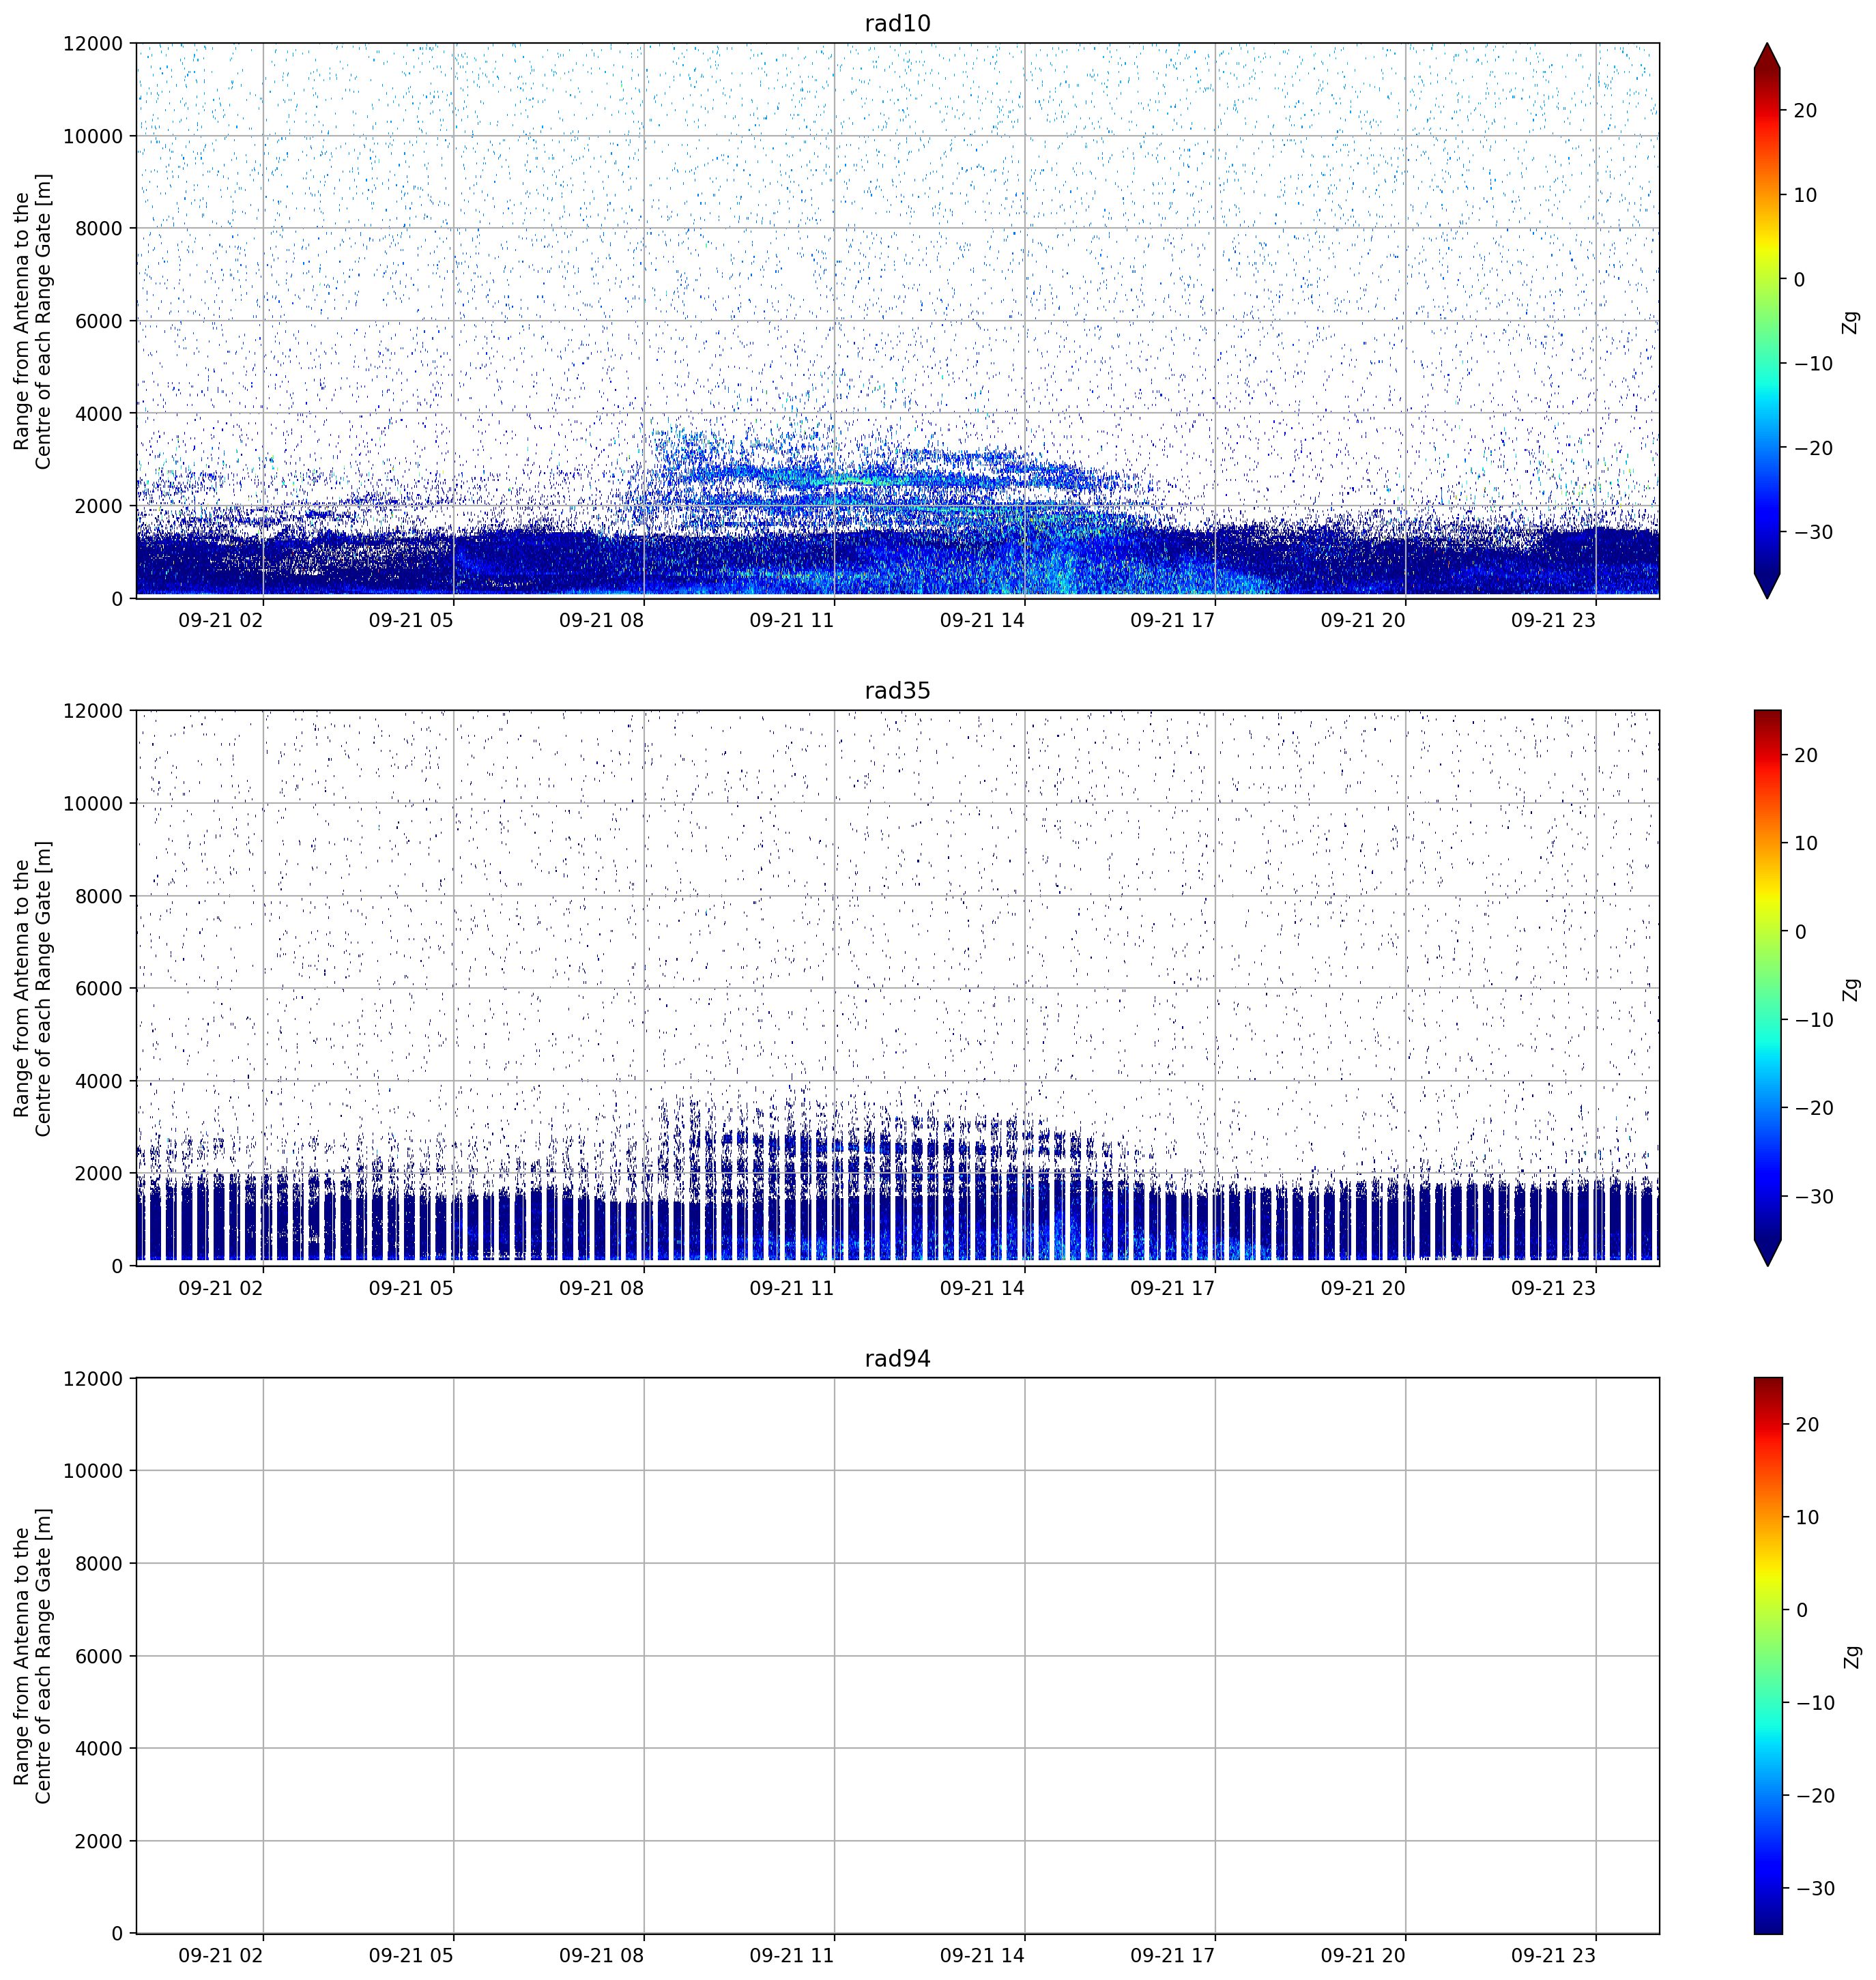The height and width of the screenshot is (1980, 1876).
Task: Click the 09-21 14 tick under rad35
Action: pos(982,1288)
